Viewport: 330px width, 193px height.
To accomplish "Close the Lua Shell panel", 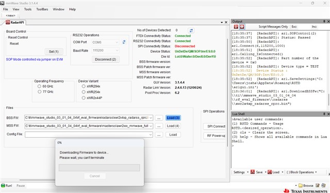I will [328, 114].
